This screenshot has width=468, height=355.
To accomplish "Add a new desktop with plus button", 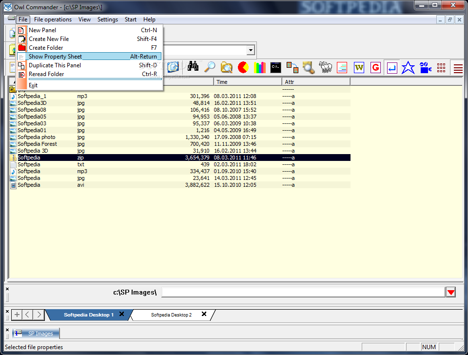I will pyautogui.click(x=17, y=315).
